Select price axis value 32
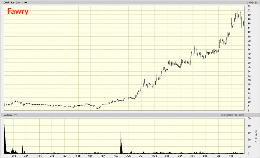260x158 pixels. coord(249,54)
